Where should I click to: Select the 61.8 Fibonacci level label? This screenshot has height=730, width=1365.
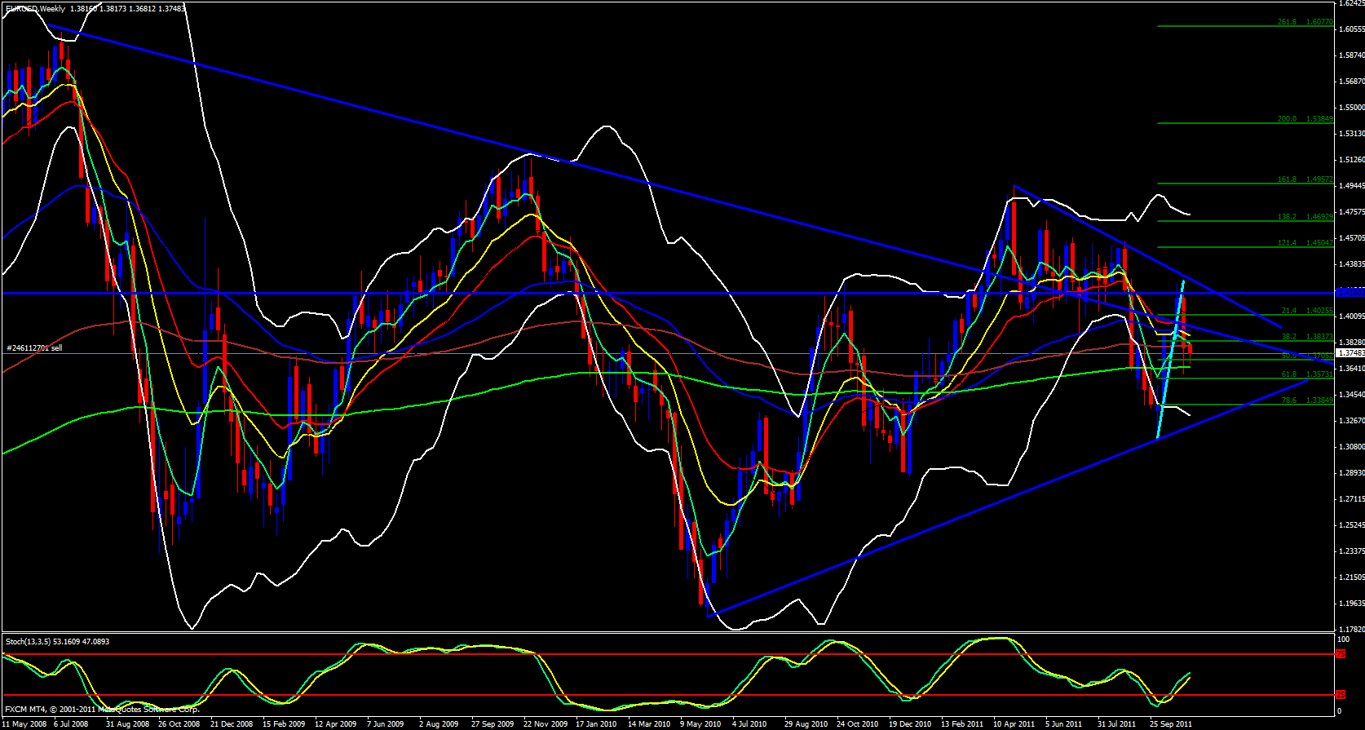tap(1289, 374)
